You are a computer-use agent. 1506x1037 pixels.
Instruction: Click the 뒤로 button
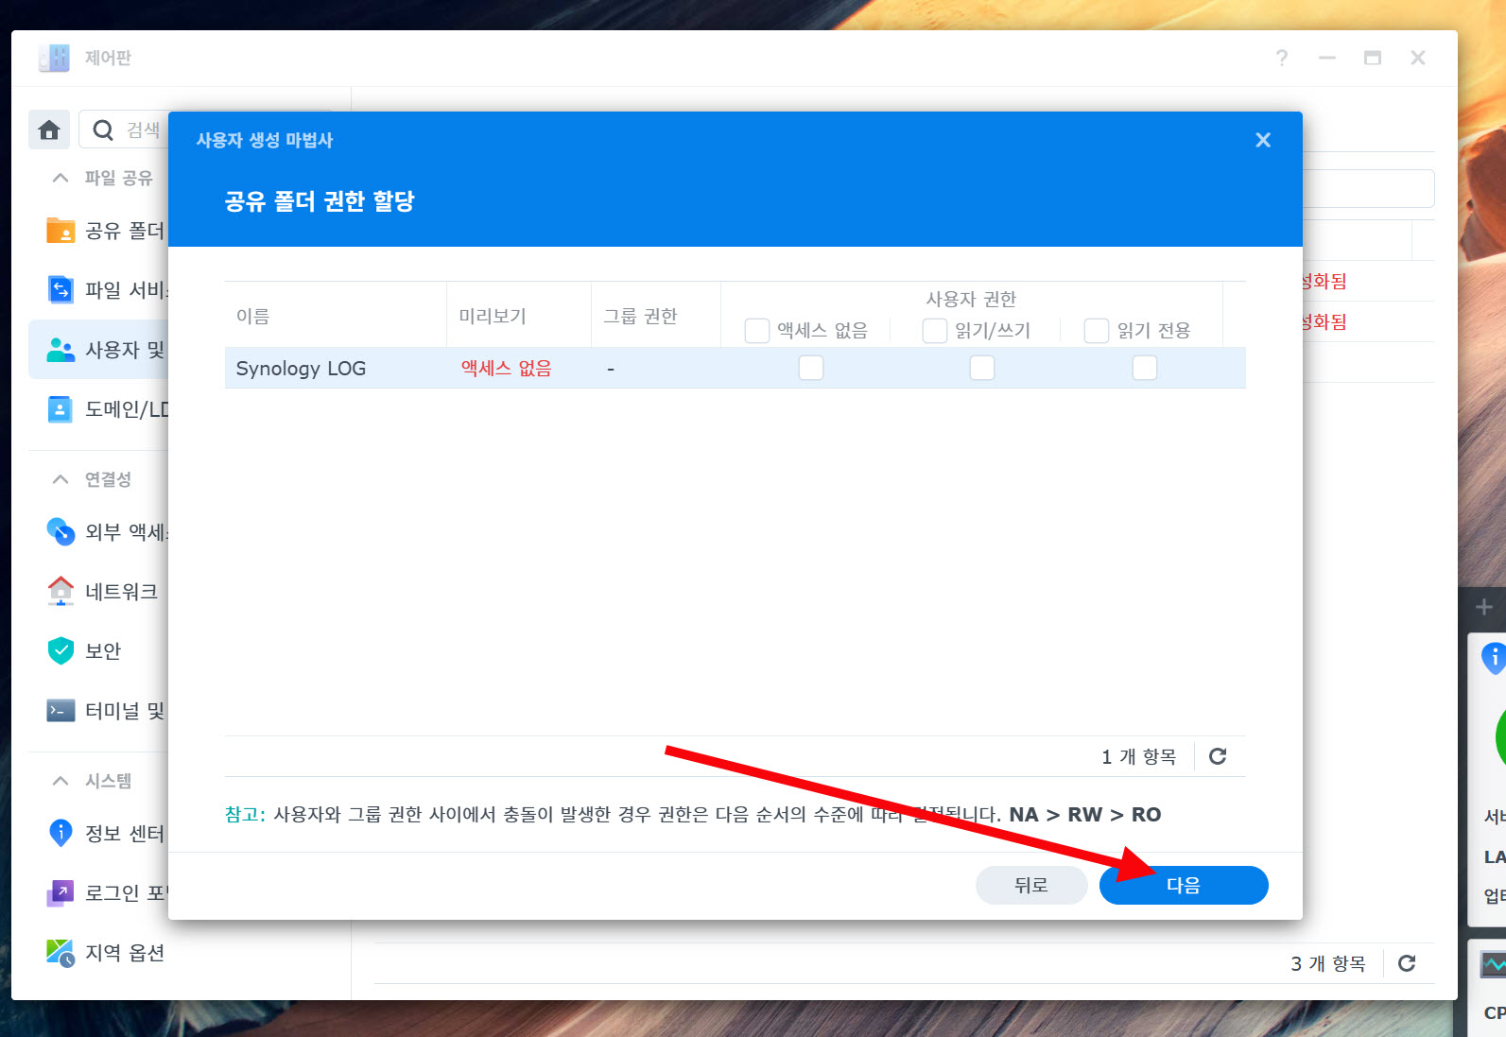pos(1031,885)
